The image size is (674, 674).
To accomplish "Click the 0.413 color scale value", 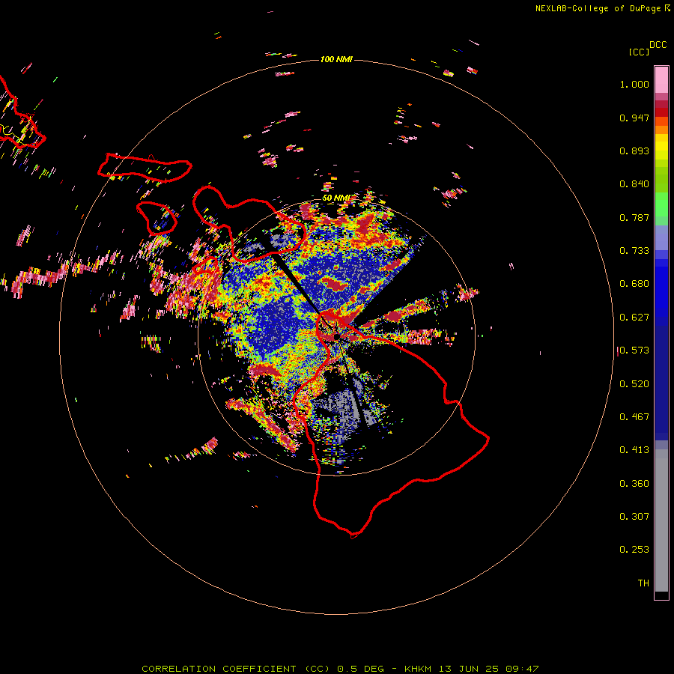I will pos(634,450).
